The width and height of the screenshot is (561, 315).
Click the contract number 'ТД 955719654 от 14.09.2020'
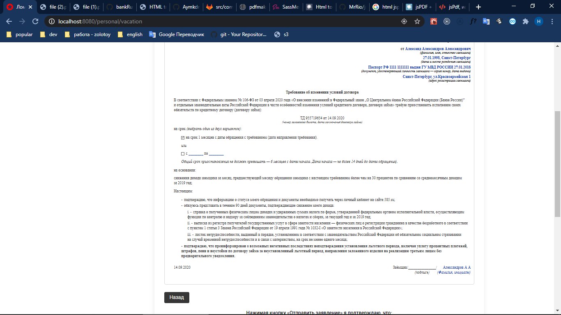[322, 118]
